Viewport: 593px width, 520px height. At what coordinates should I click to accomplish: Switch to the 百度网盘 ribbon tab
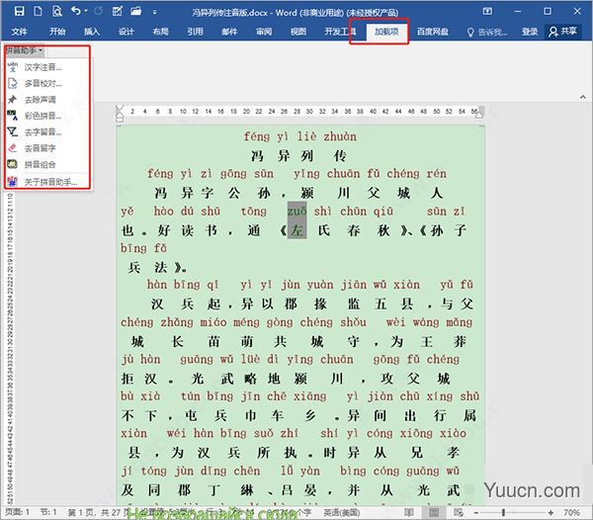[432, 32]
